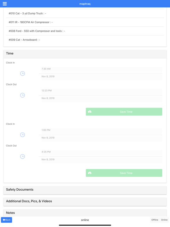
Task: Switch to Offline mode
Action: point(155,220)
